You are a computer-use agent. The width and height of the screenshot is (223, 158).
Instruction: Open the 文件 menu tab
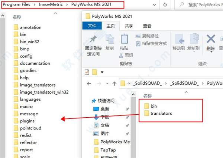coord(92,26)
